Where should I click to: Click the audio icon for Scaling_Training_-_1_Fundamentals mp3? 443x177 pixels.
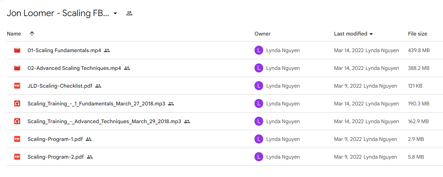click(x=17, y=104)
